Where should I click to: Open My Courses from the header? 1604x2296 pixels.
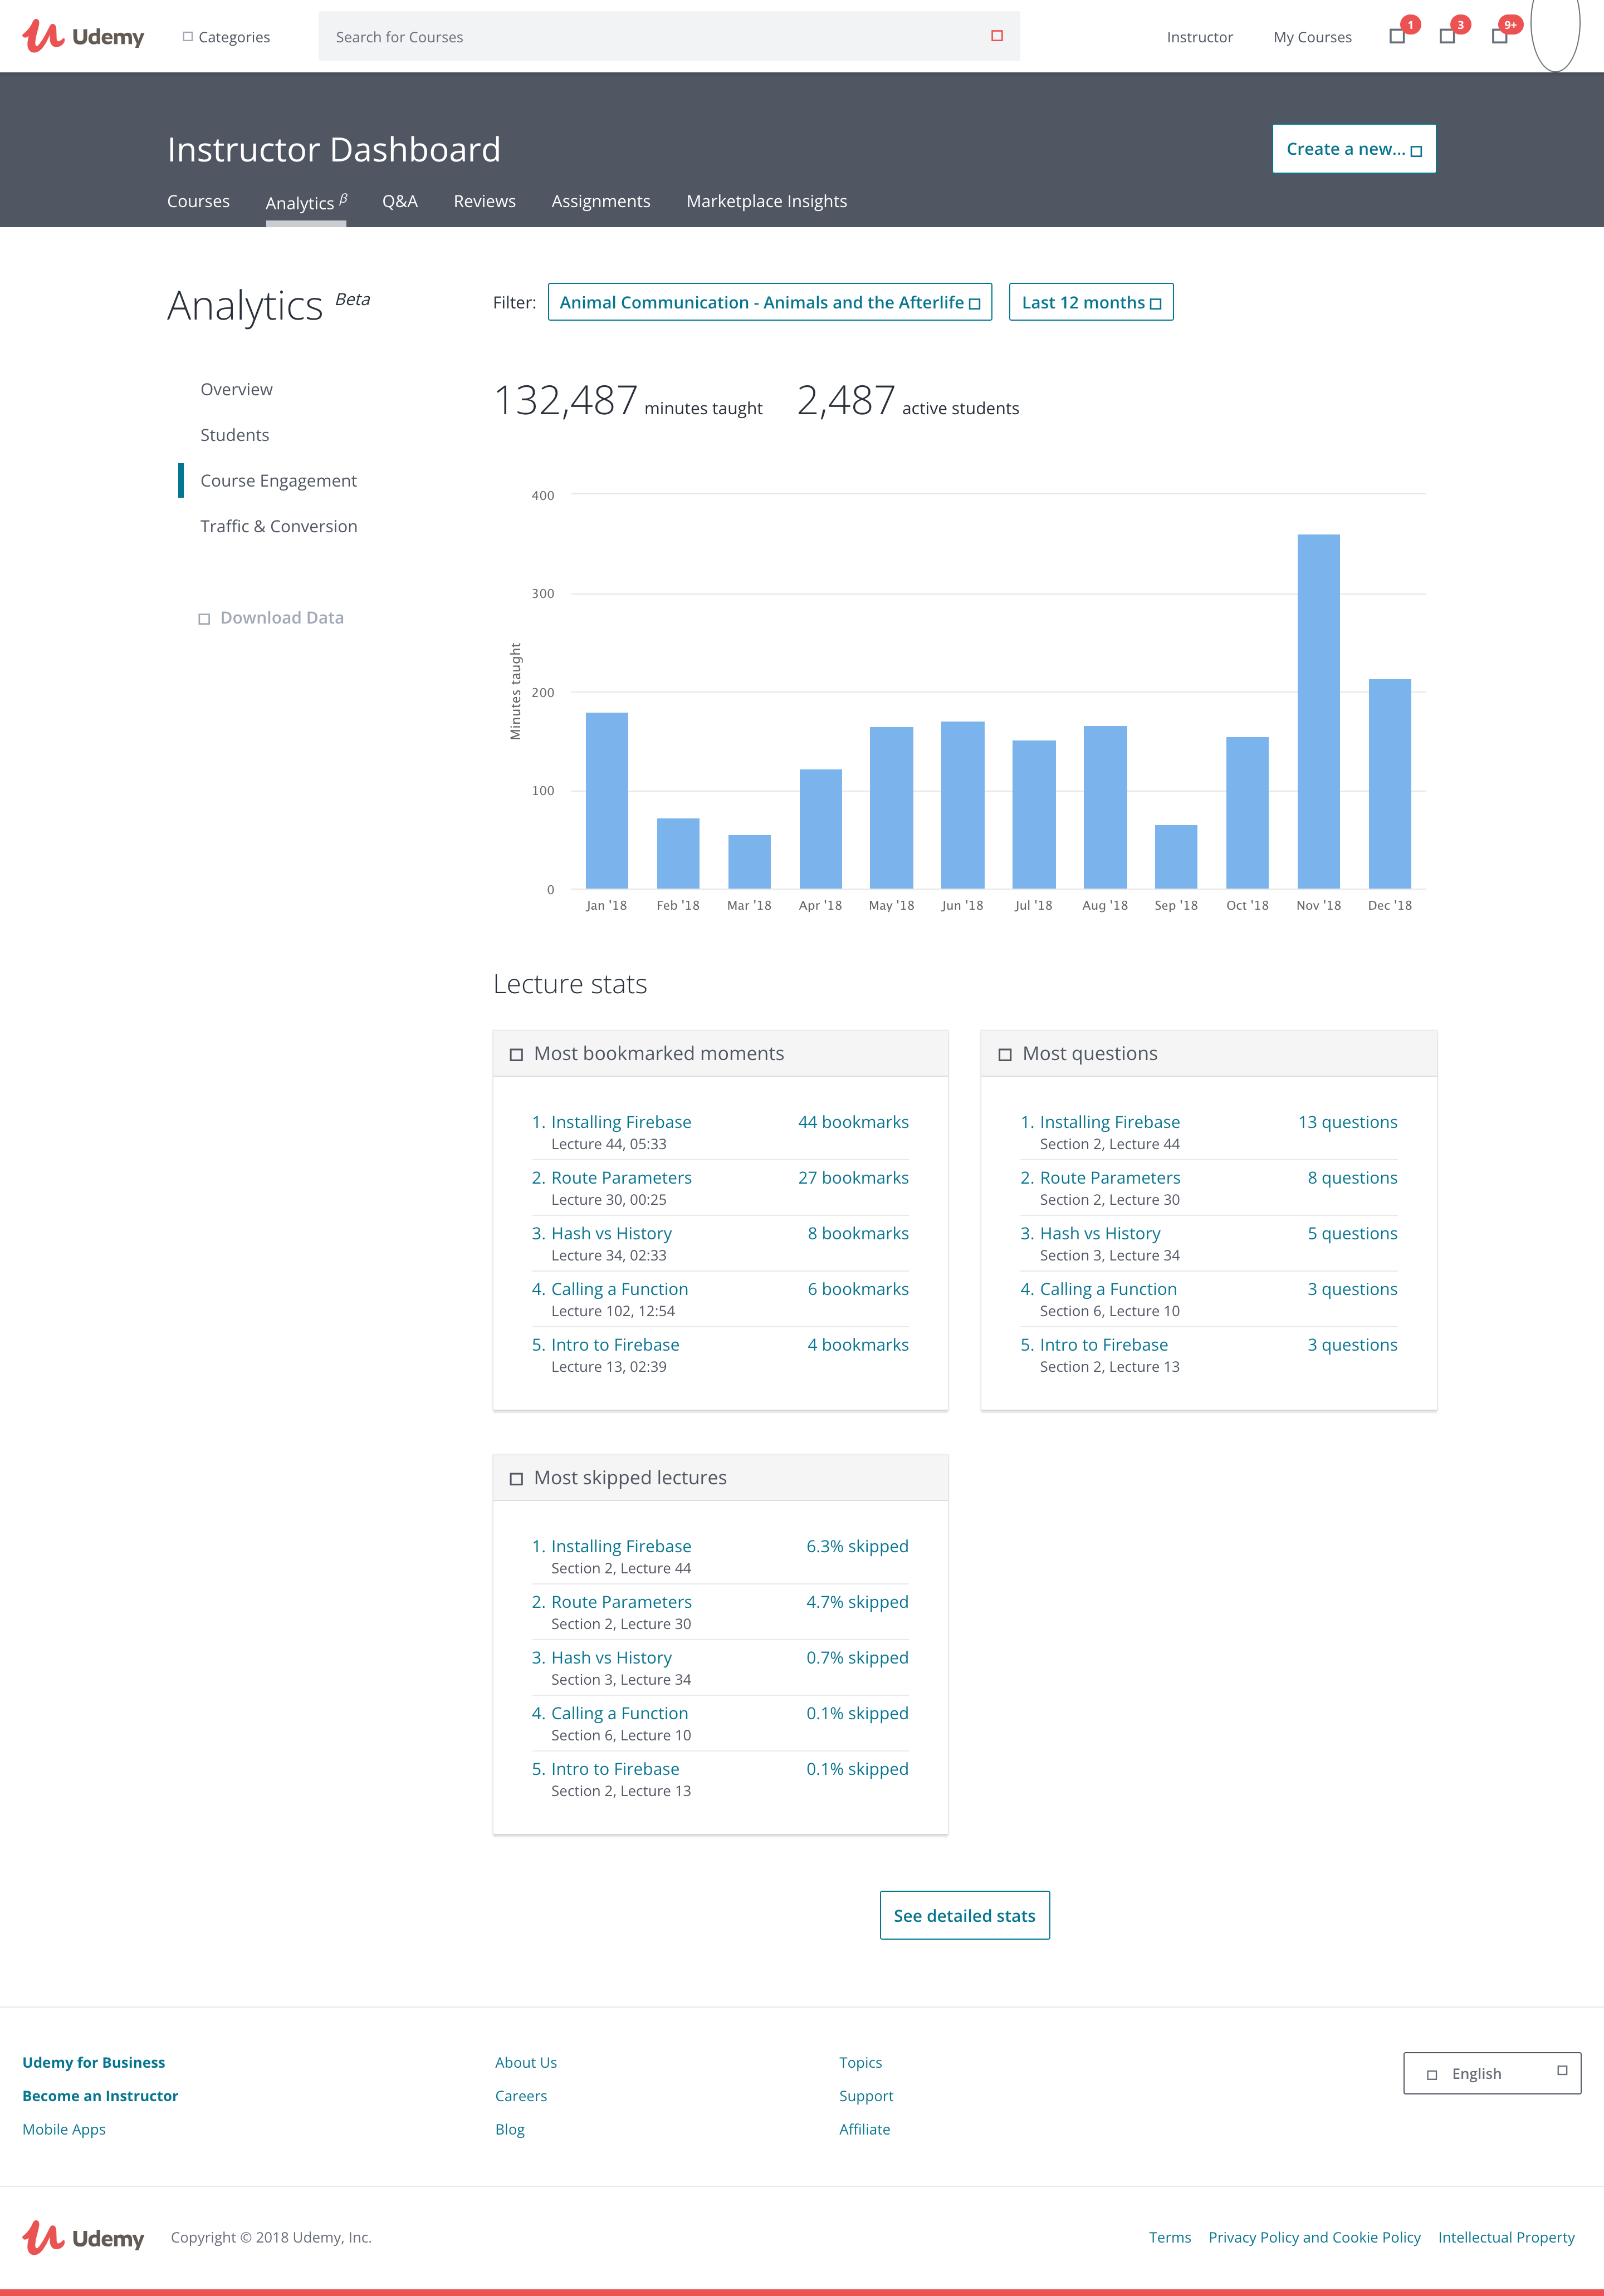tap(1312, 37)
